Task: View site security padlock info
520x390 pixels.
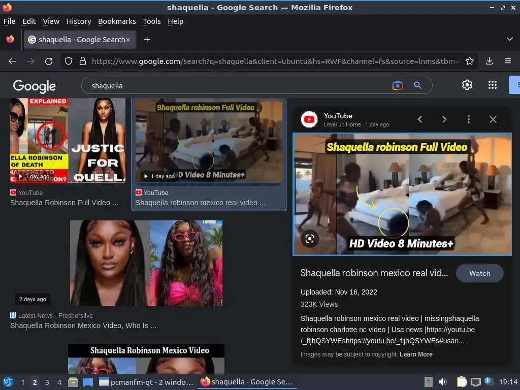Action: (x=83, y=61)
